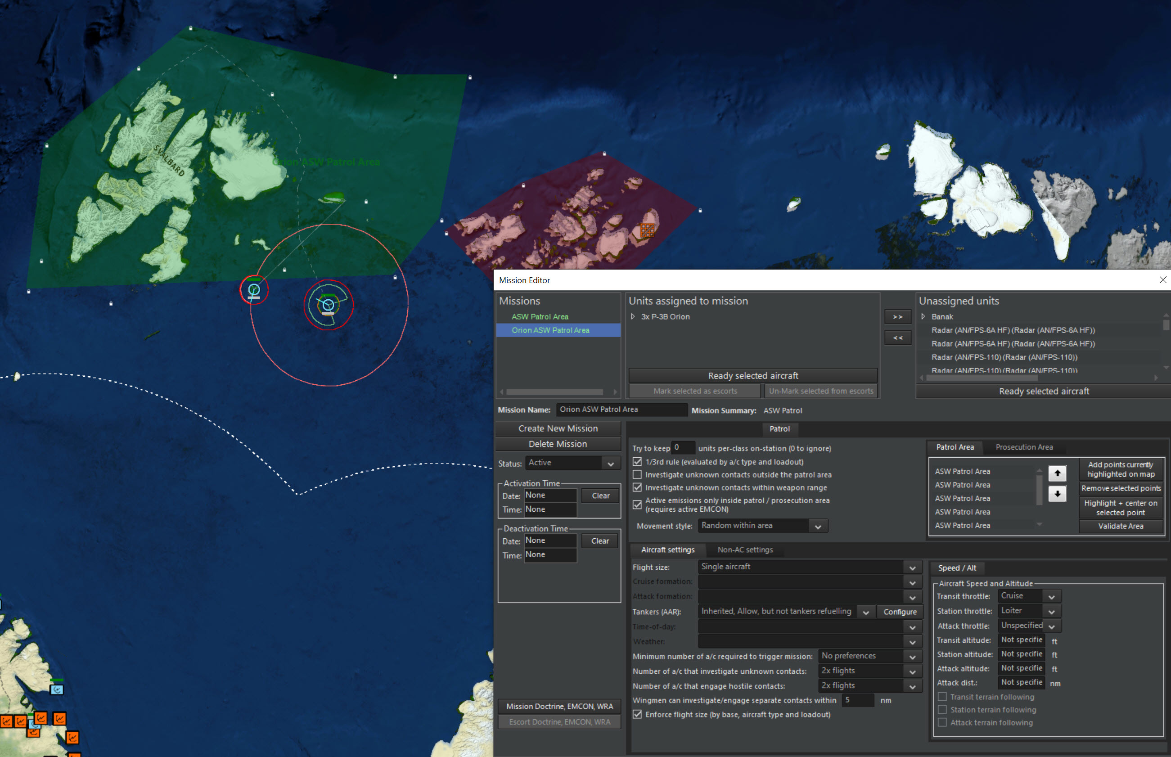Click the move-point-down arrow icon
This screenshot has height=757, width=1171.
[x=1057, y=494]
